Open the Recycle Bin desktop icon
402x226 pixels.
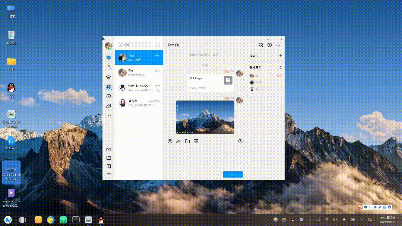click(x=11, y=38)
